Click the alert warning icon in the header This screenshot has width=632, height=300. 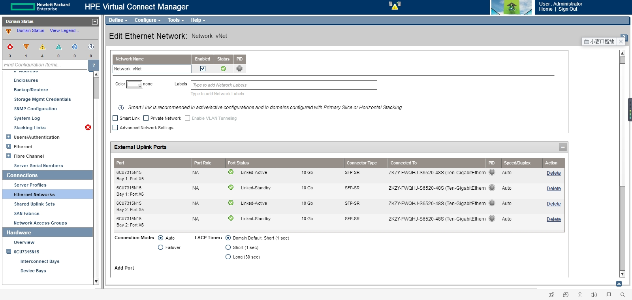pyautogui.click(x=395, y=6)
